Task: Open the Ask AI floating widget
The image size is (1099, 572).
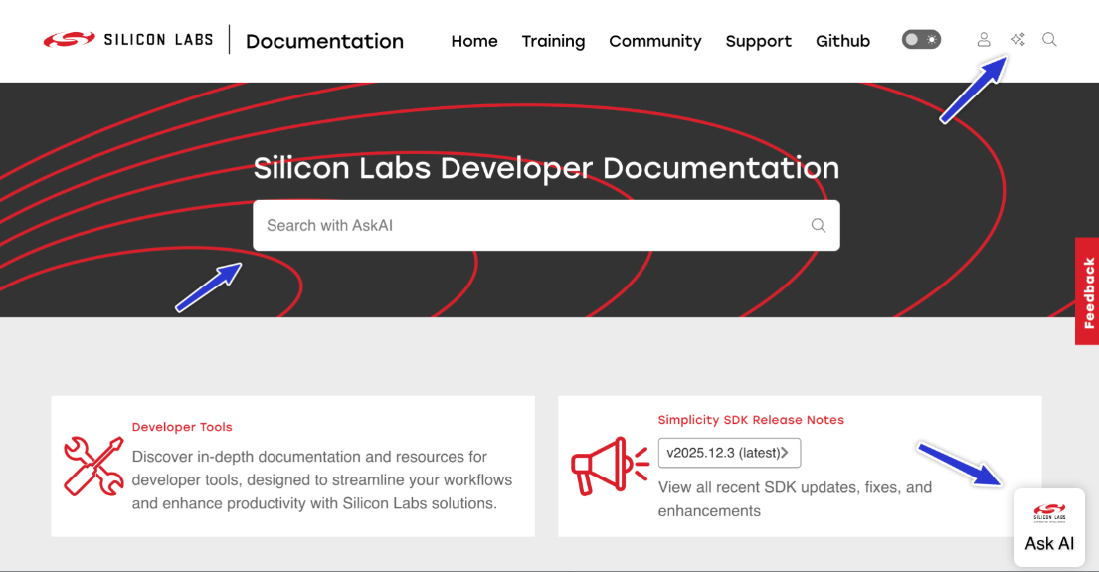Action: click(1049, 527)
